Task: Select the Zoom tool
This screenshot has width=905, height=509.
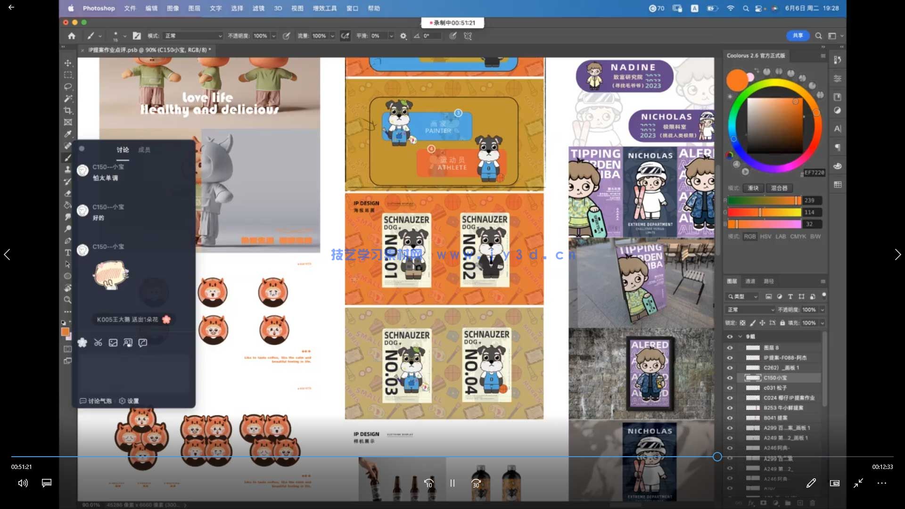Action: (x=68, y=300)
